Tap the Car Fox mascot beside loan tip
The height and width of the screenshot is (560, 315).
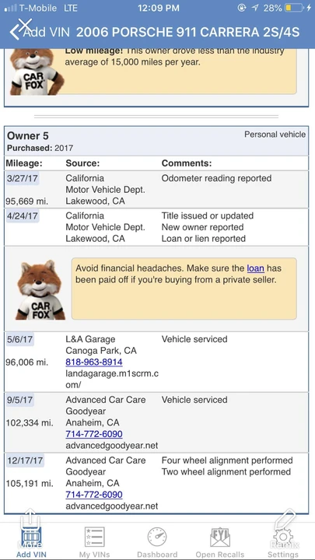[40, 290]
